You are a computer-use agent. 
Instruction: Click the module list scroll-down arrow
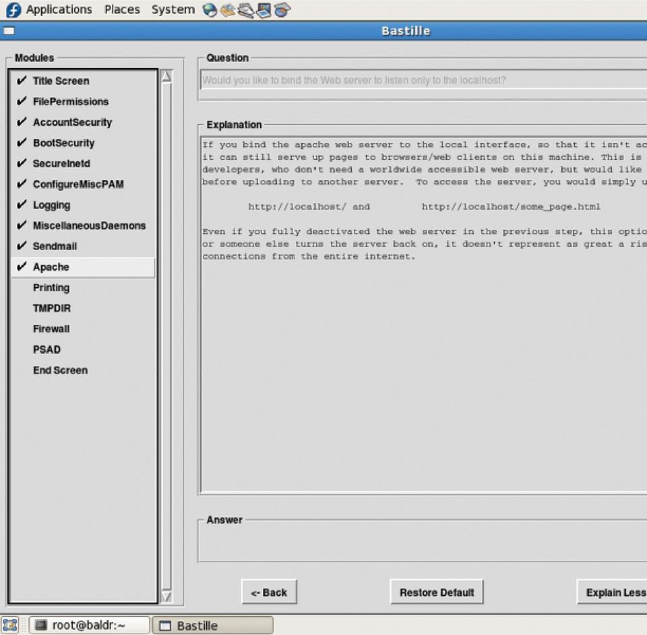pyautogui.click(x=166, y=596)
